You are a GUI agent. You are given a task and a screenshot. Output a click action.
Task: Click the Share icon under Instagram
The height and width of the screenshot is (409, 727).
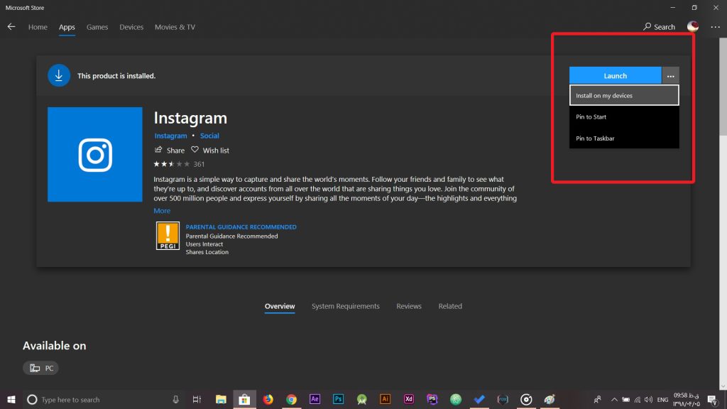coord(158,151)
